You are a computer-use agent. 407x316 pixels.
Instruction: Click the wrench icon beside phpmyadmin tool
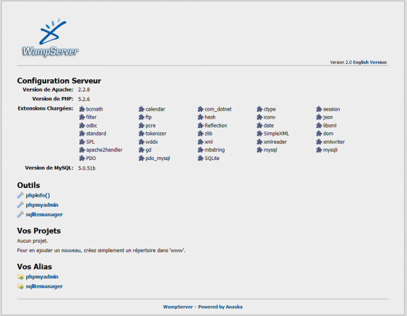point(20,205)
